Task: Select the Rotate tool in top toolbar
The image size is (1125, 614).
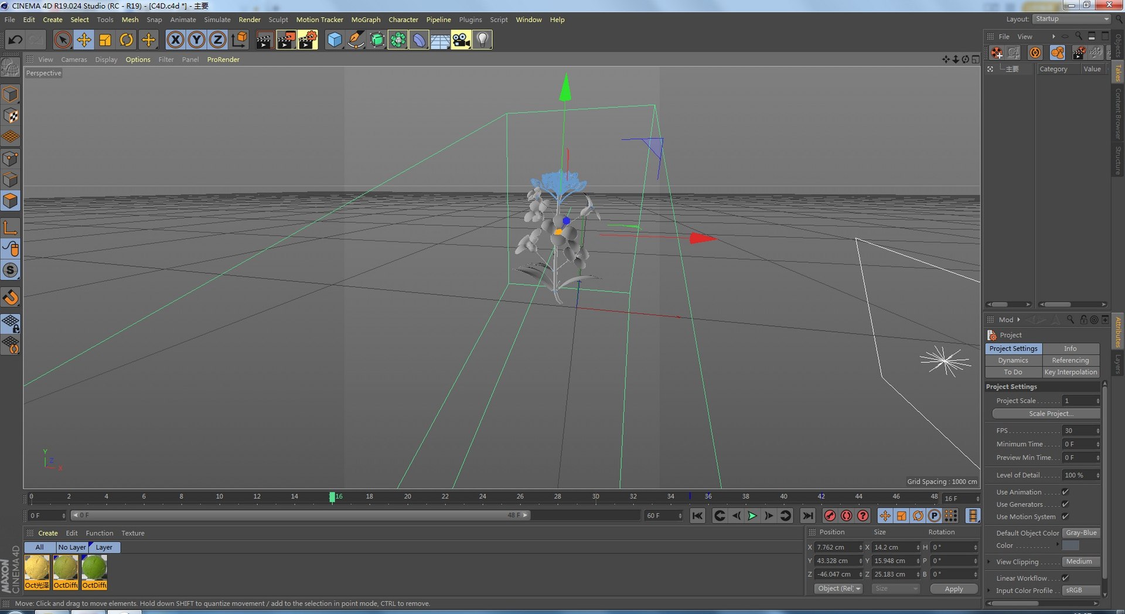Action: pyautogui.click(x=126, y=40)
